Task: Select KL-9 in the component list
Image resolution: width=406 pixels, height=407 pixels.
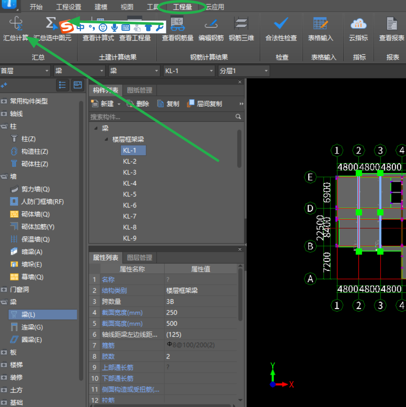Action: (x=129, y=238)
